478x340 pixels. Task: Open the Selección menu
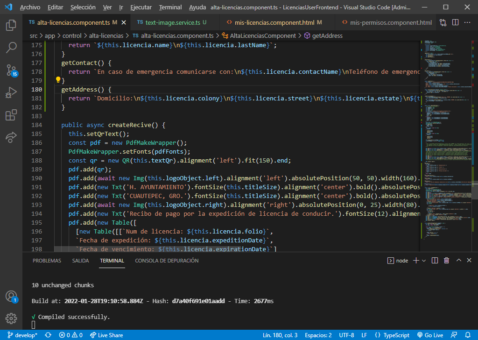pyautogui.click(x=83, y=7)
